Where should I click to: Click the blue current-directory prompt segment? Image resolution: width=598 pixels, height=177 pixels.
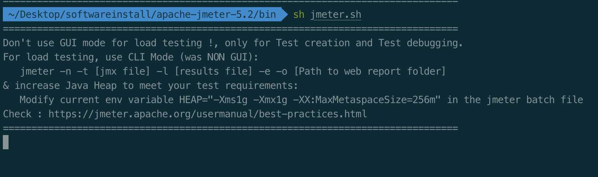tap(142, 14)
